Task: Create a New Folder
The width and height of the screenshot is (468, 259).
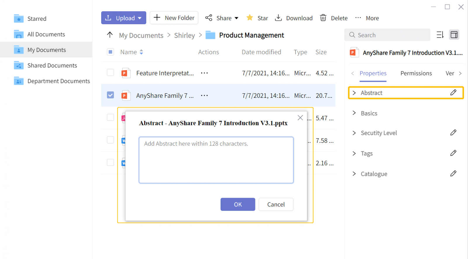Action: point(174,18)
